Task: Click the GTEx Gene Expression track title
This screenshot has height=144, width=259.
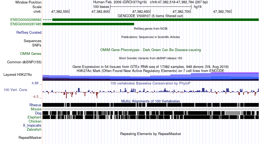Action: coord(150,67)
